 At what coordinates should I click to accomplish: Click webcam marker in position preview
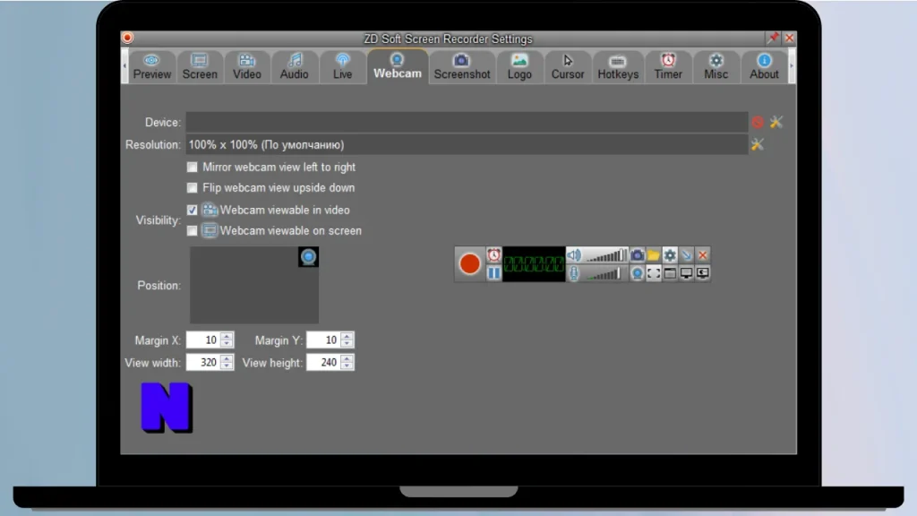(308, 257)
